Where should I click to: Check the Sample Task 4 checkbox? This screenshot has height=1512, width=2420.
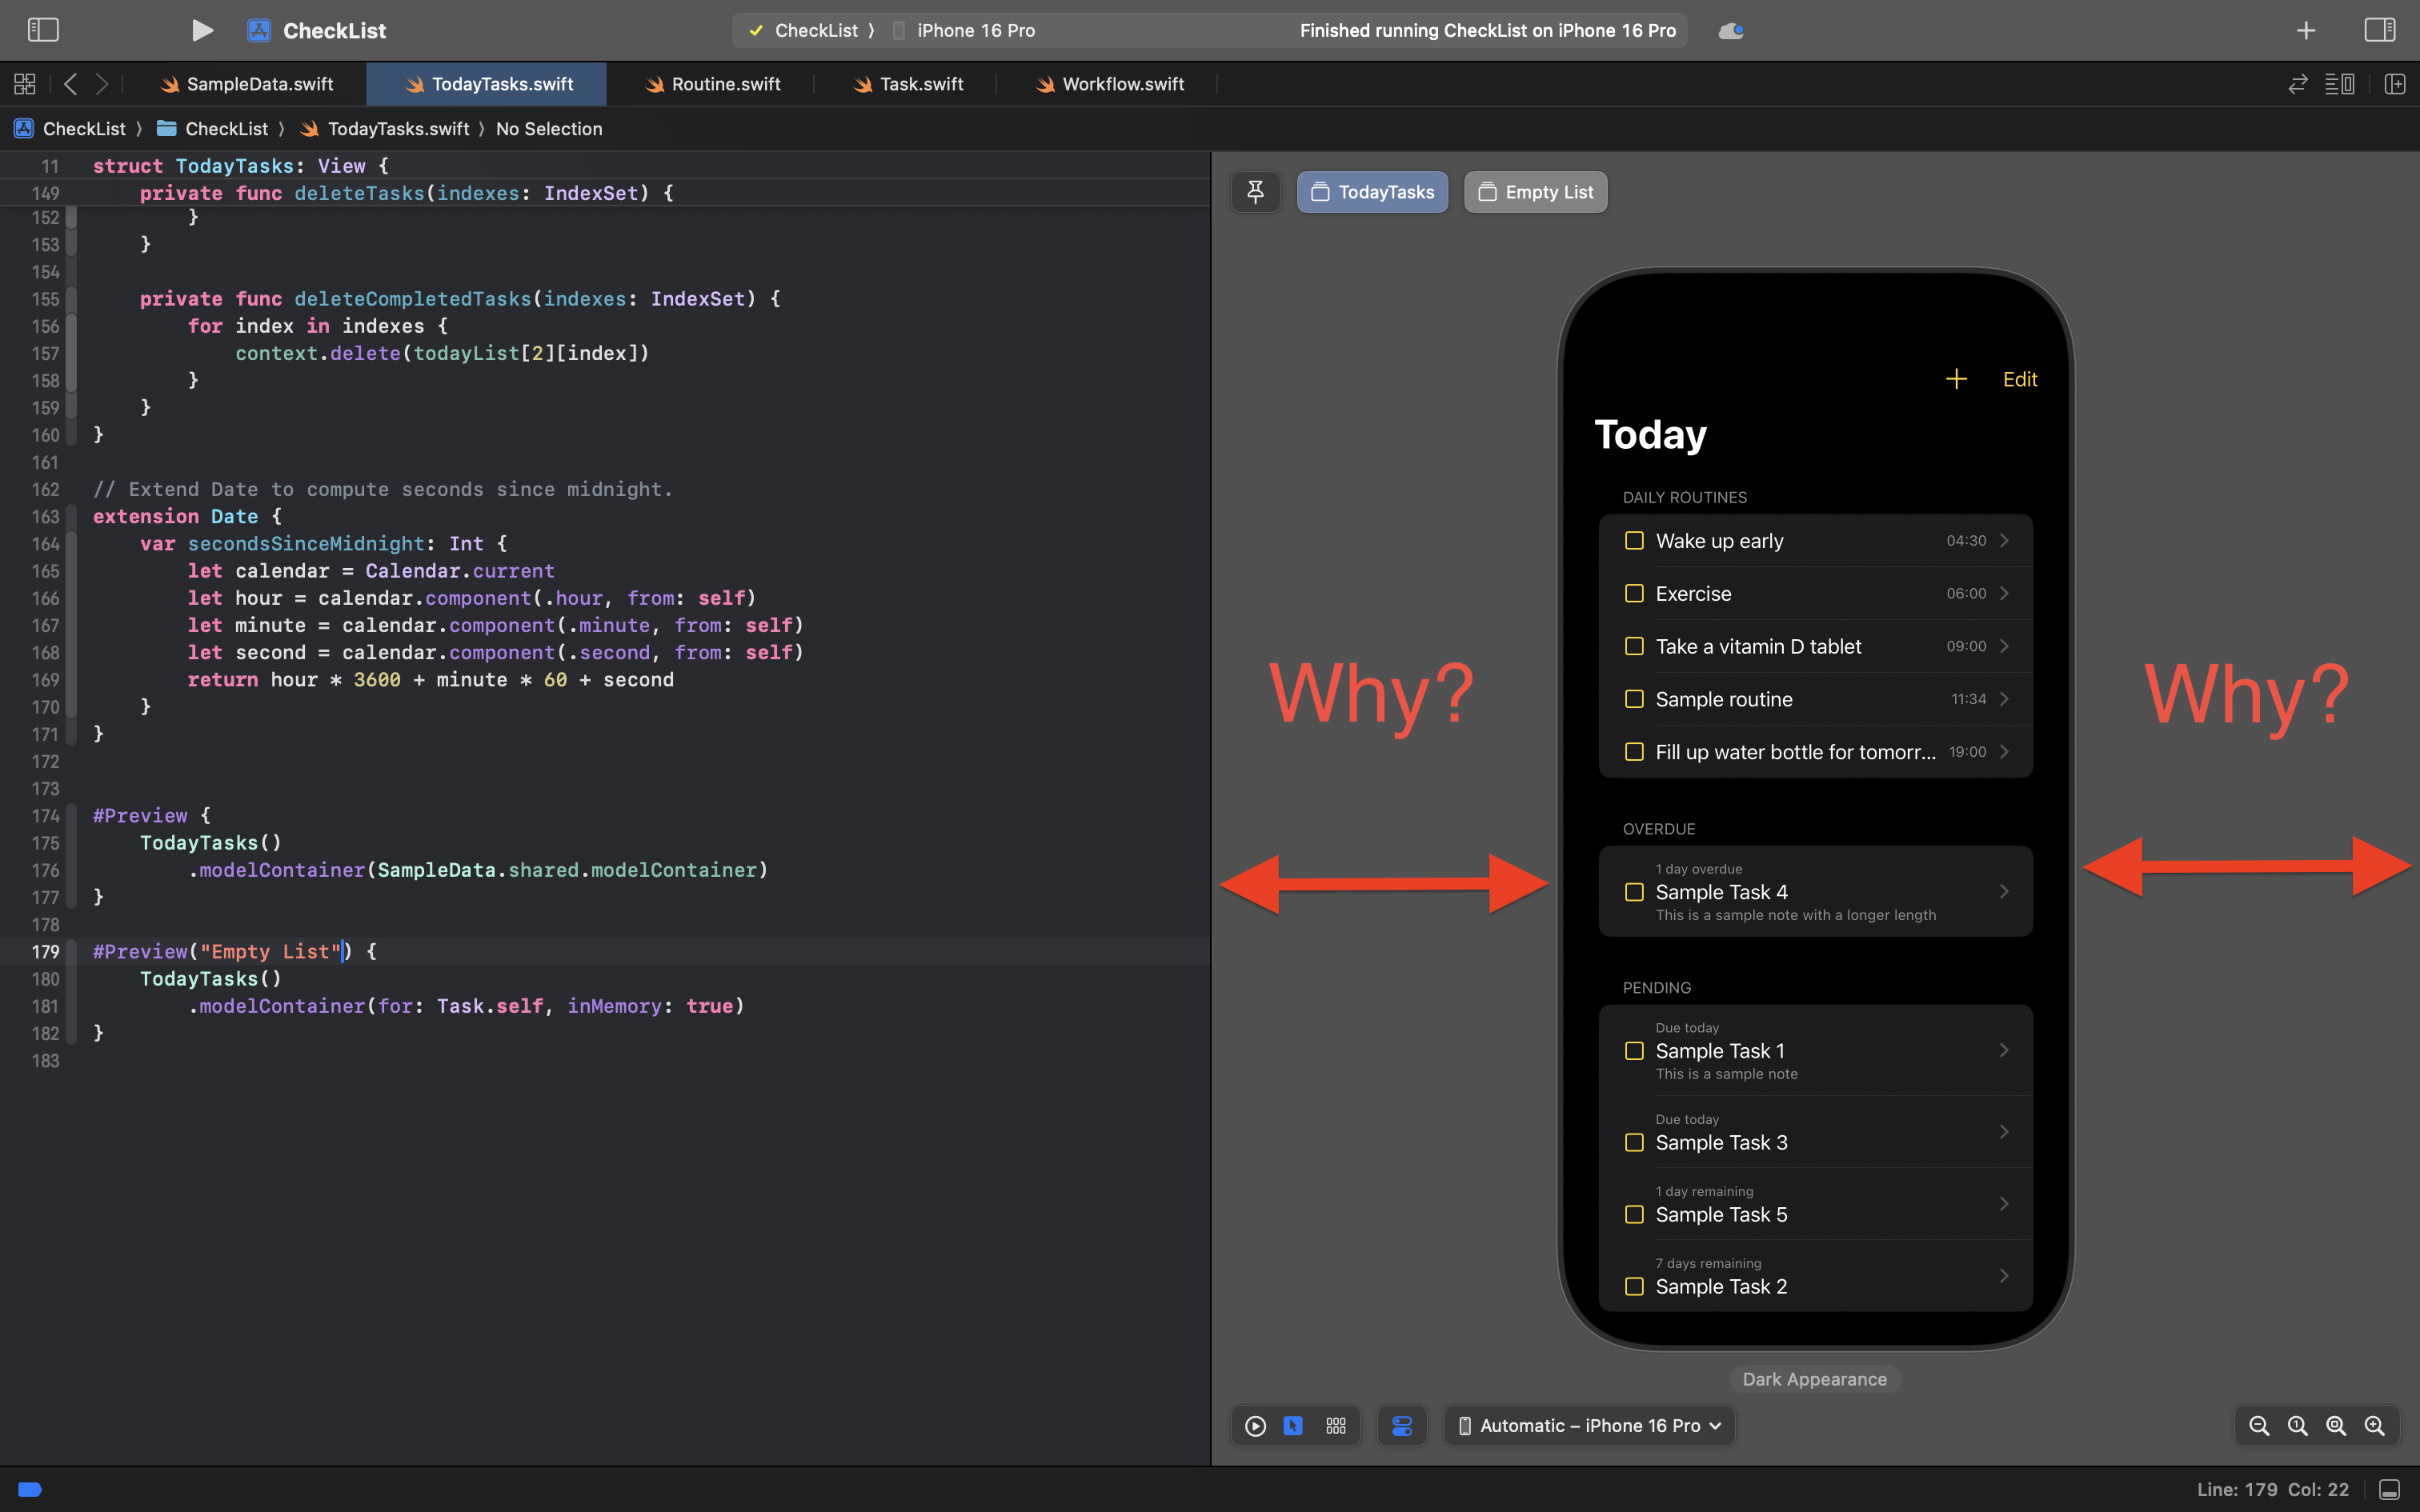[x=1634, y=892]
